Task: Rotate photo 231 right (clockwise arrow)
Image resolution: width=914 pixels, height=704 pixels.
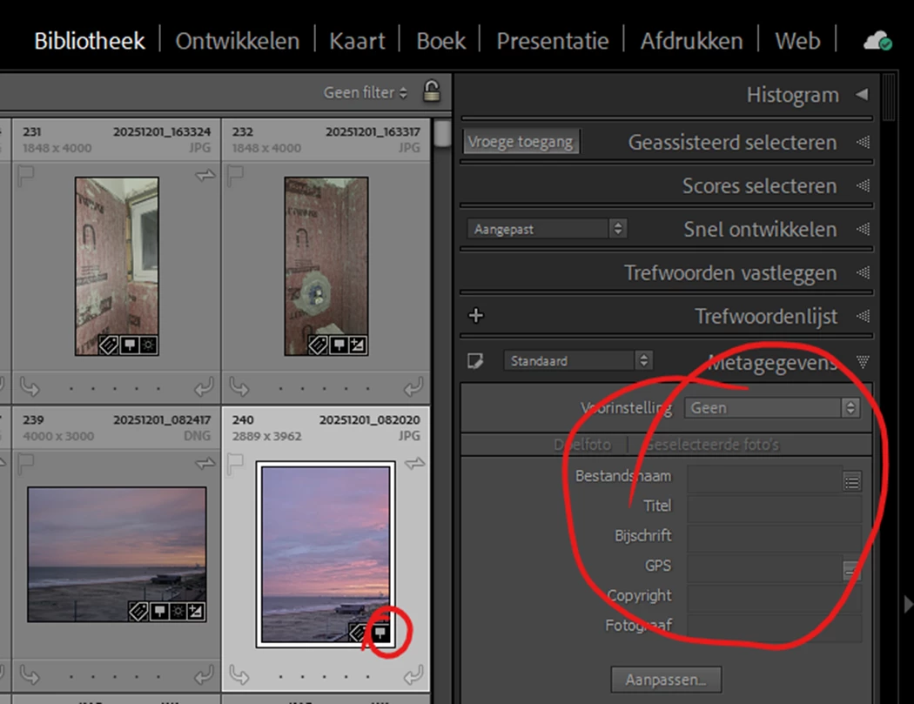Action: [204, 387]
